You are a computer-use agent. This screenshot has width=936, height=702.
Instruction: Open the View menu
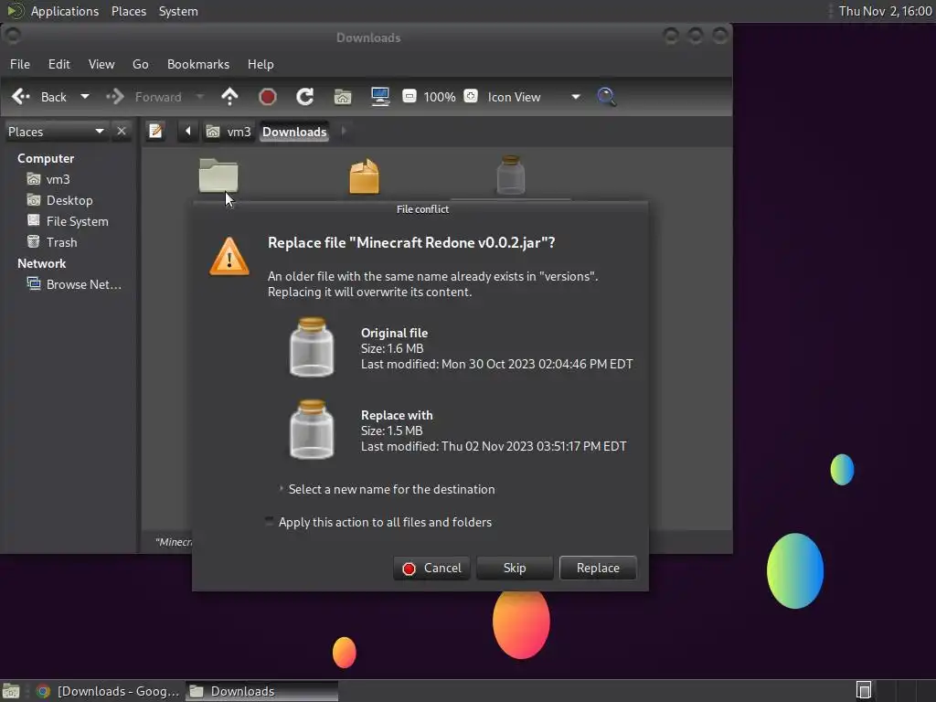101,64
